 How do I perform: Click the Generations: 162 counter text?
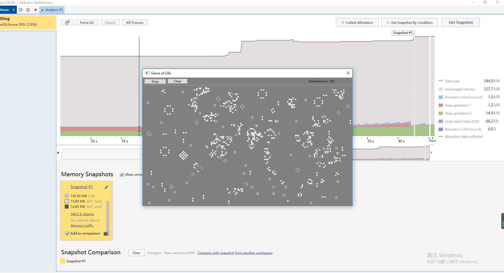coord(321,81)
